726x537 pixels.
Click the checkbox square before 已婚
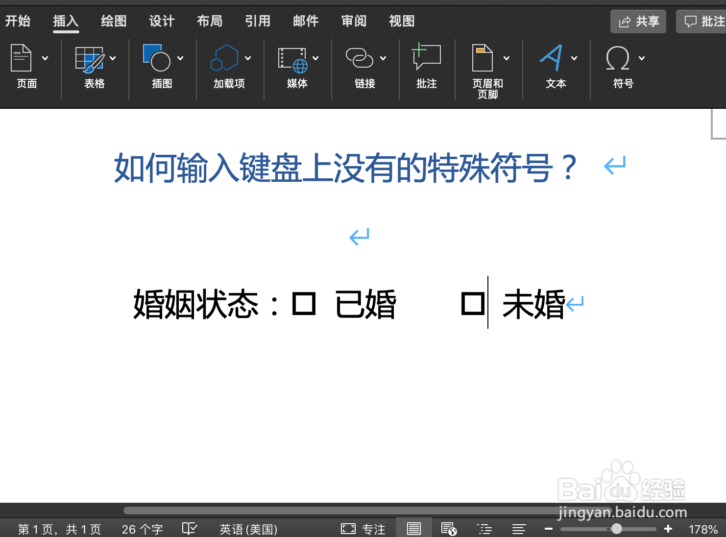pyautogui.click(x=304, y=304)
